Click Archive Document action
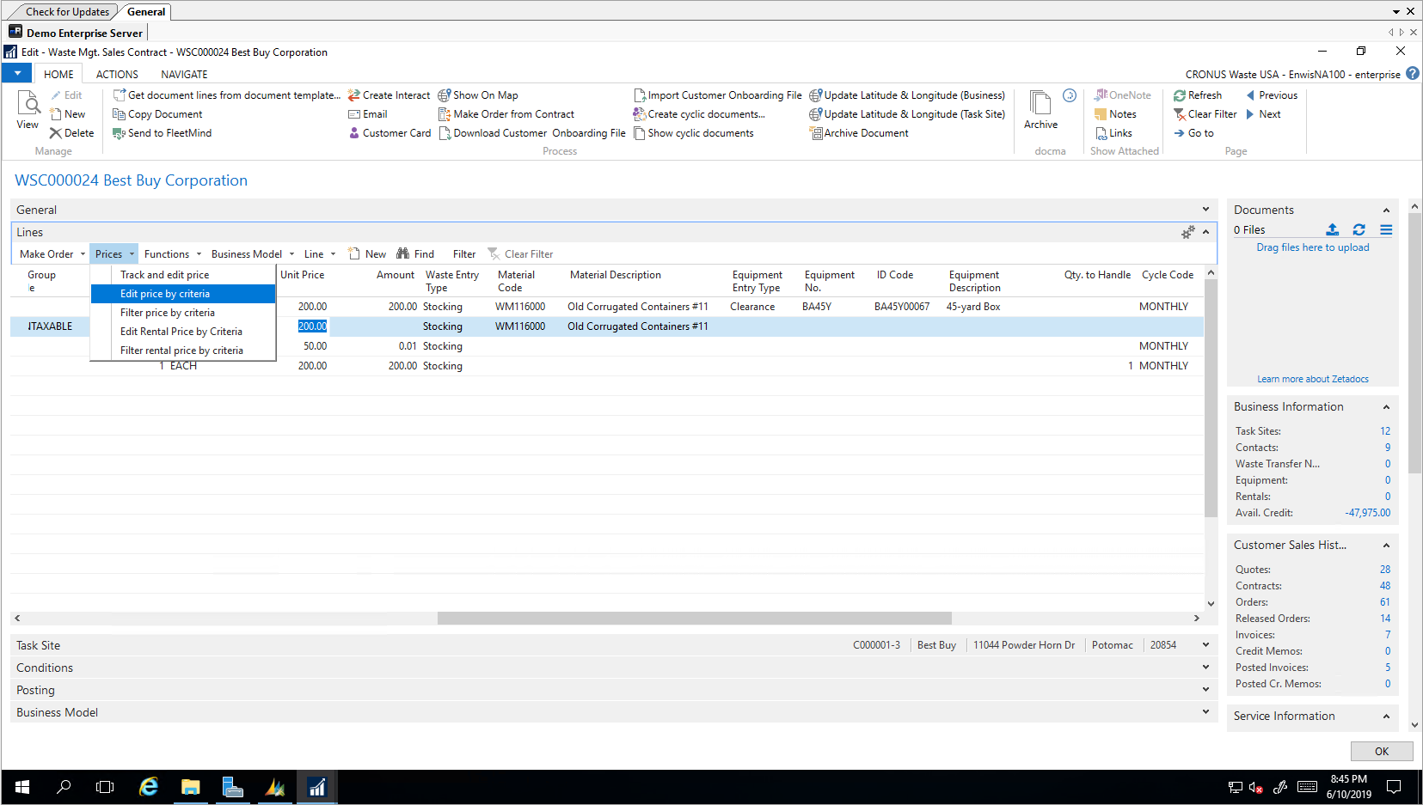The image size is (1423, 805). [x=859, y=133]
